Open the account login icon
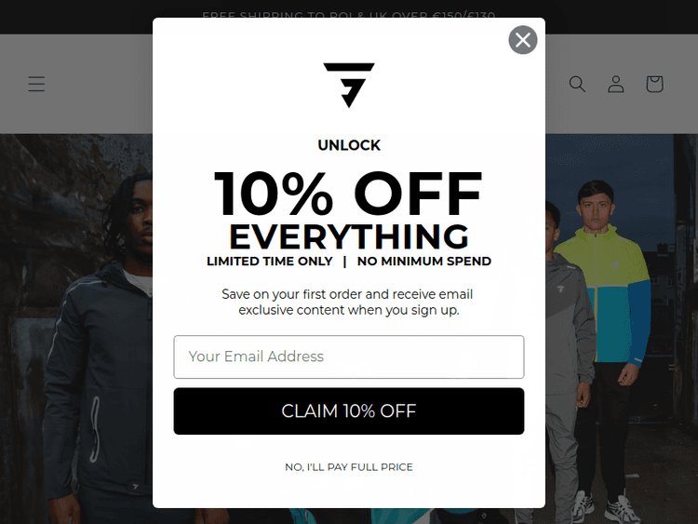This screenshot has height=524, width=698. [616, 84]
